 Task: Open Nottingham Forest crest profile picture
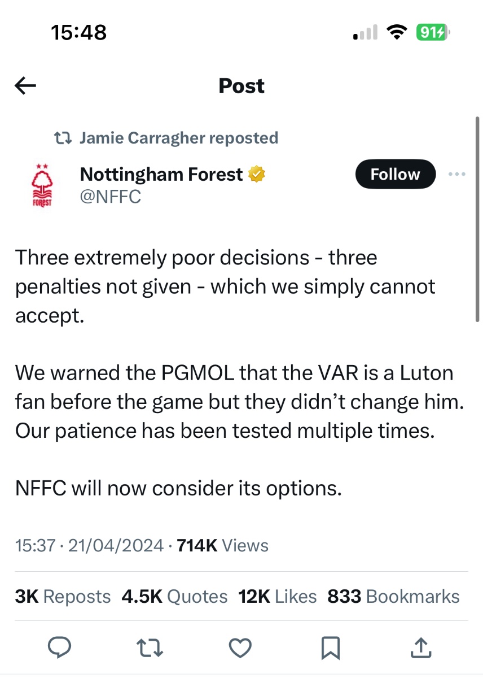42,185
